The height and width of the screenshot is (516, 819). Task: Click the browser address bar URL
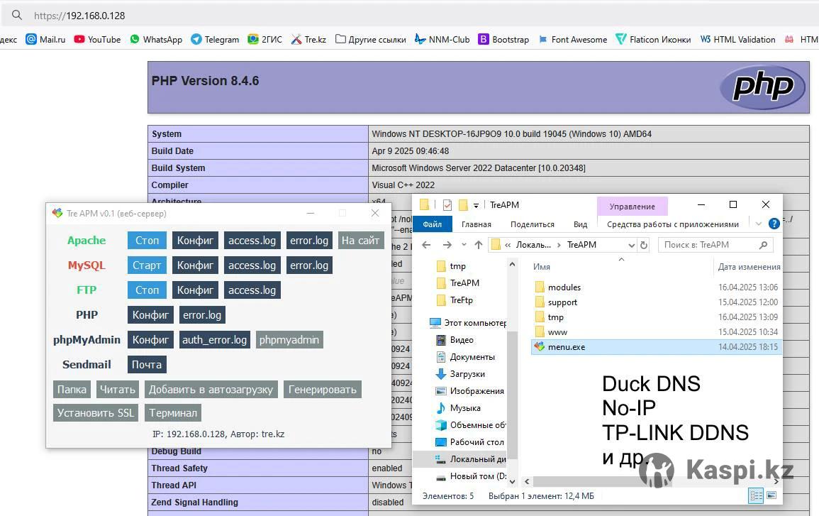coord(79,16)
